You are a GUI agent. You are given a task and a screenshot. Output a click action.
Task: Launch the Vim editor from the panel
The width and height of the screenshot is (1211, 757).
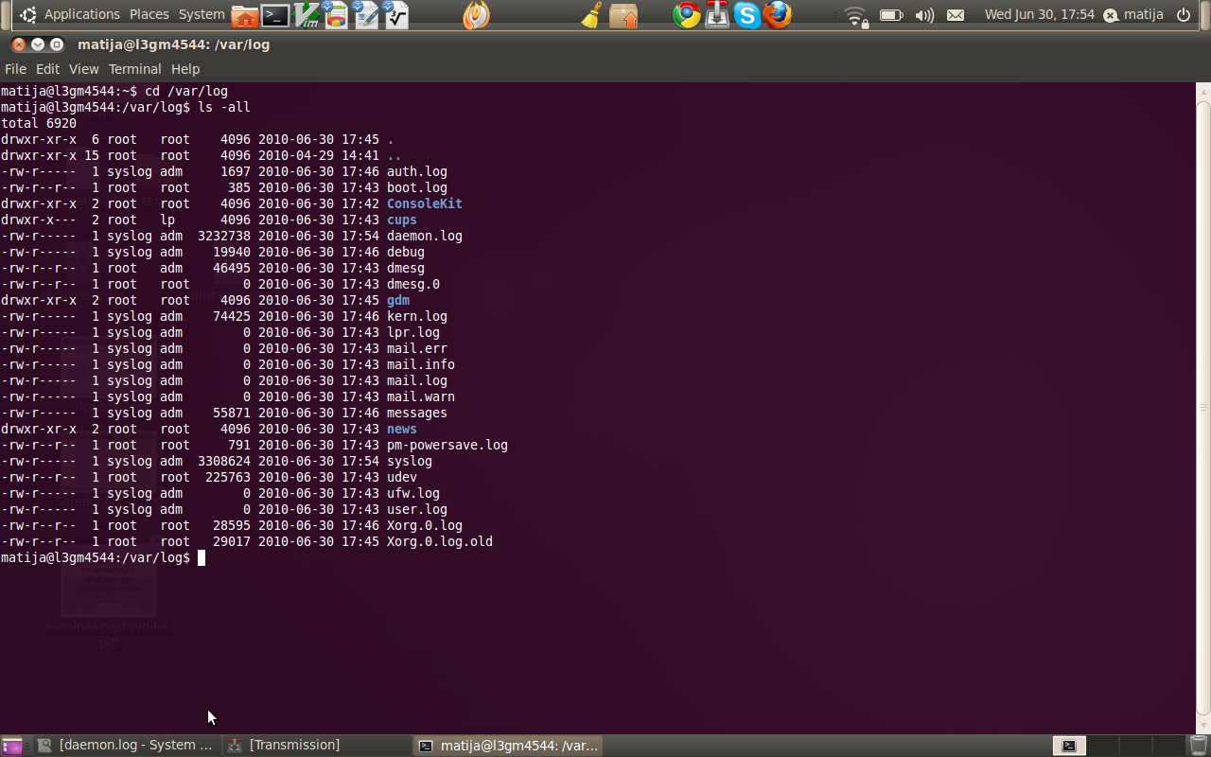point(307,15)
